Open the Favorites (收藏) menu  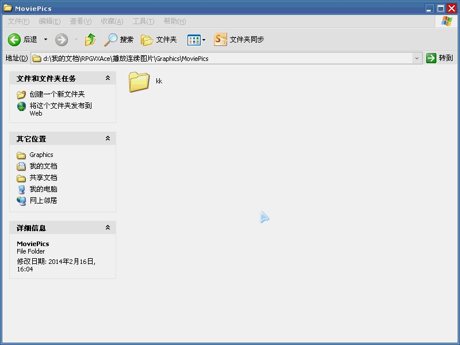[x=112, y=21]
